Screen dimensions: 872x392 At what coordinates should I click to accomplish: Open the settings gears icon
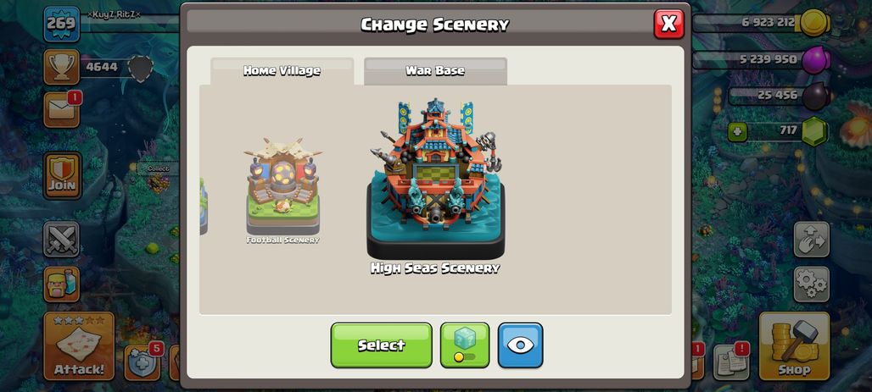(x=812, y=284)
